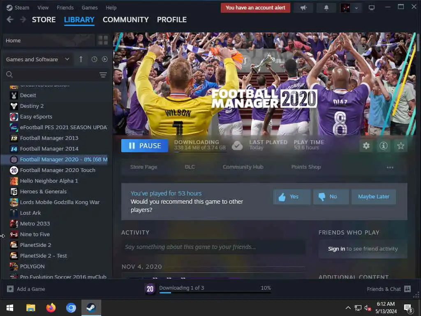
Task: Open File Explorer from the taskbar
Action: click(x=30, y=308)
